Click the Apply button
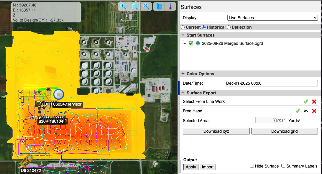 coord(191,167)
